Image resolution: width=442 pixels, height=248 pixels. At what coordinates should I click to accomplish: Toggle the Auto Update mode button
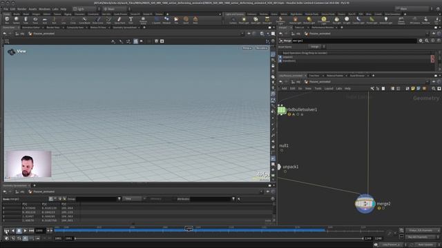(425, 245)
